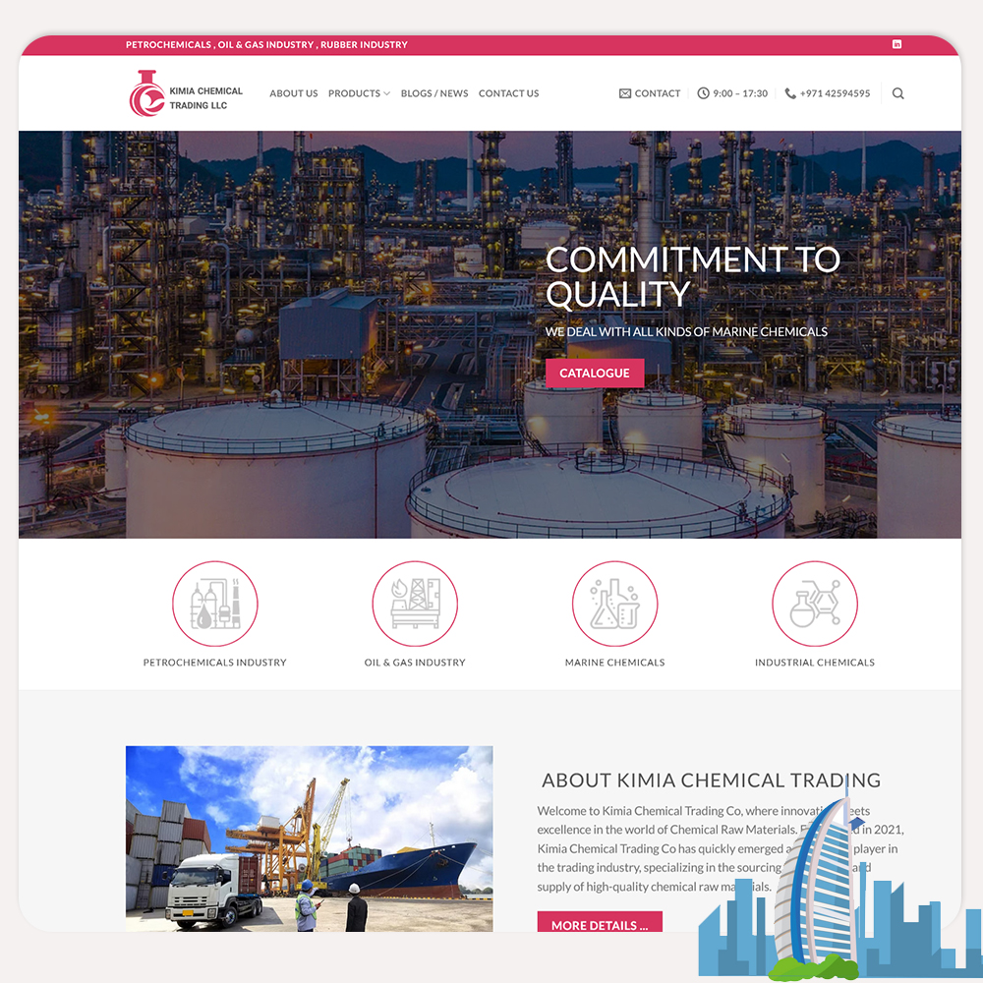983x983 pixels.
Task: Select the Petrochemicals Industry circle icon
Action: (215, 604)
